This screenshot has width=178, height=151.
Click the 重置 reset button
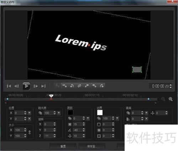click(x=63, y=146)
